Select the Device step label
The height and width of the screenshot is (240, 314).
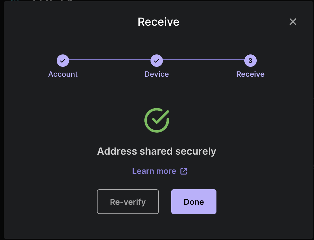click(x=156, y=74)
